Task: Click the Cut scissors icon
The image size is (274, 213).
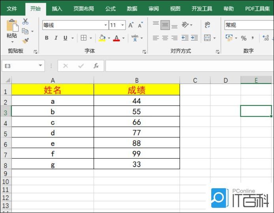Action: point(25,21)
